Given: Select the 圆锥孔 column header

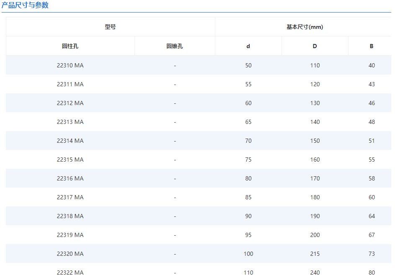Looking at the screenshot, I should click(x=175, y=46).
